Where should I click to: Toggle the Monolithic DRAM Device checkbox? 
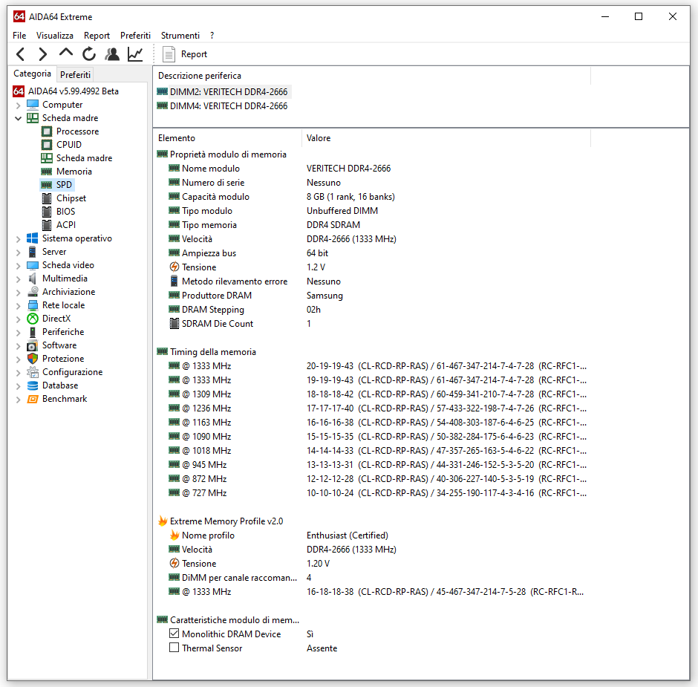174,633
